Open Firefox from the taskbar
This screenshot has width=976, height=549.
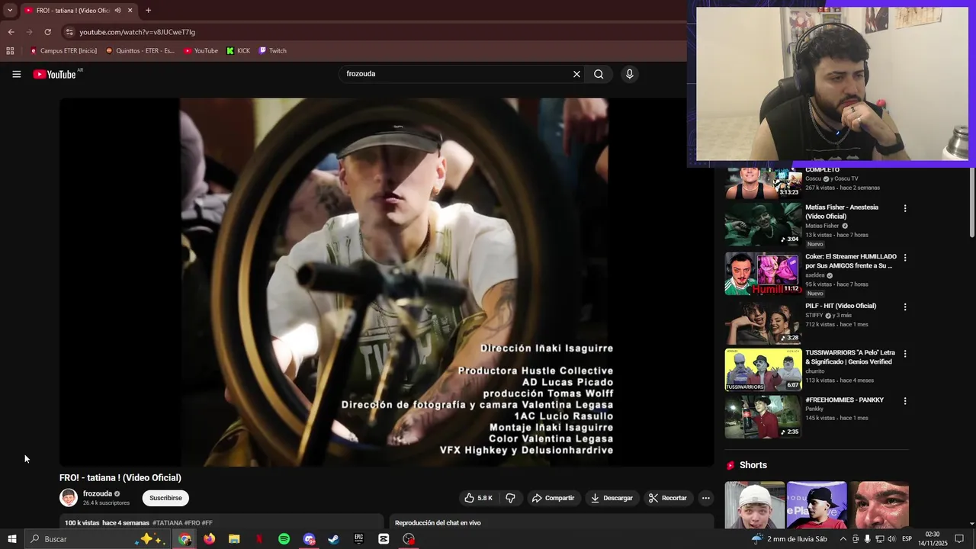click(x=209, y=539)
